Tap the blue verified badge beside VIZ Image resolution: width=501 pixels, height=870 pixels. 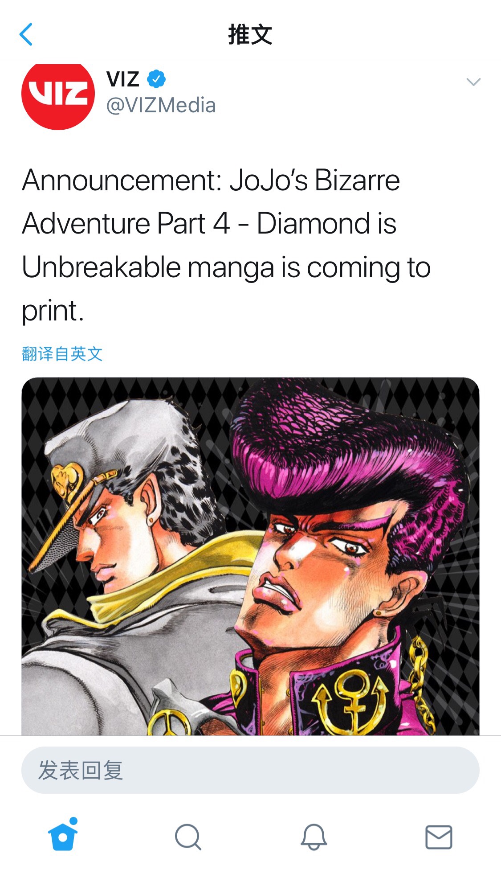coord(156,79)
